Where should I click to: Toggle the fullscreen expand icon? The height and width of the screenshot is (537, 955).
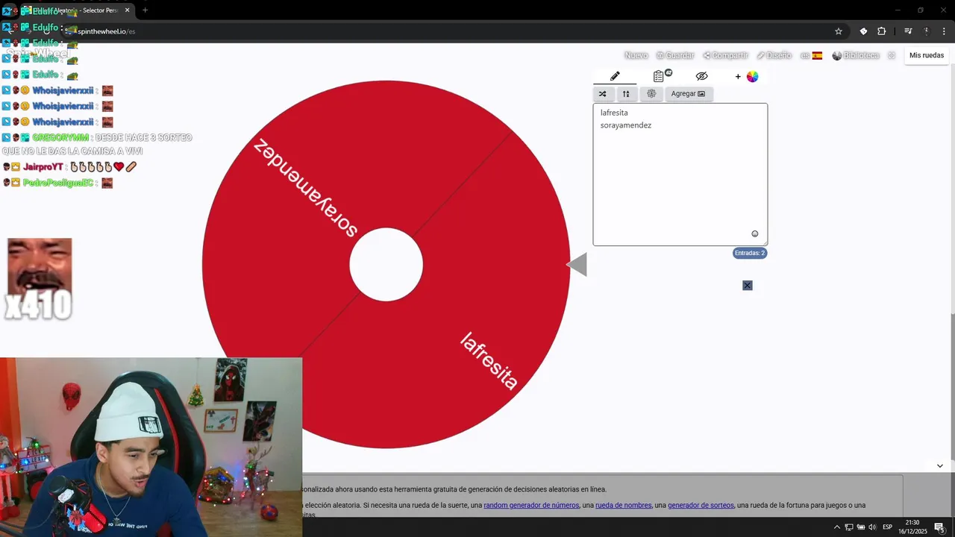(892, 56)
